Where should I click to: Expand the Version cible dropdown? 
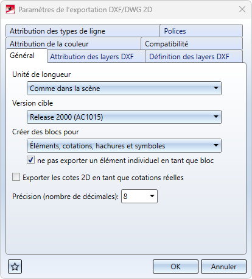point(124,117)
